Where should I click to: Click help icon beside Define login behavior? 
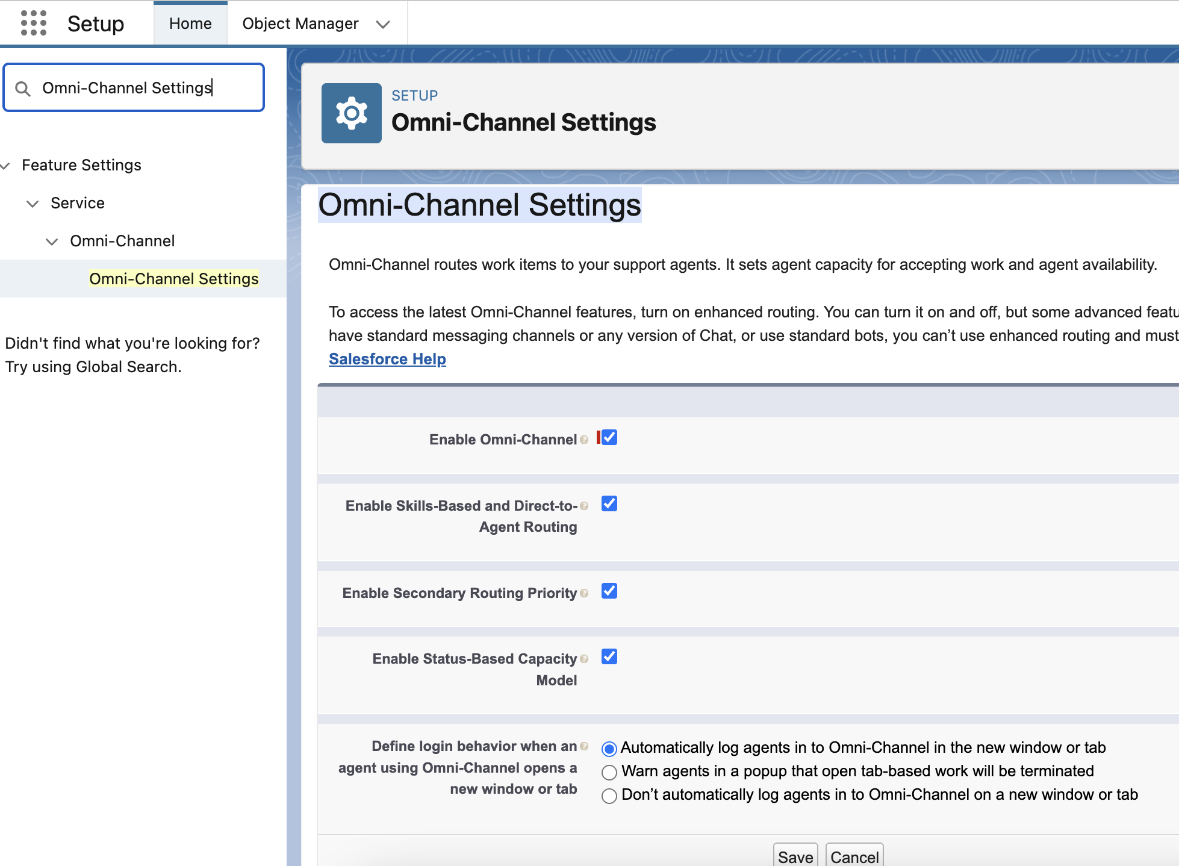click(x=584, y=746)
